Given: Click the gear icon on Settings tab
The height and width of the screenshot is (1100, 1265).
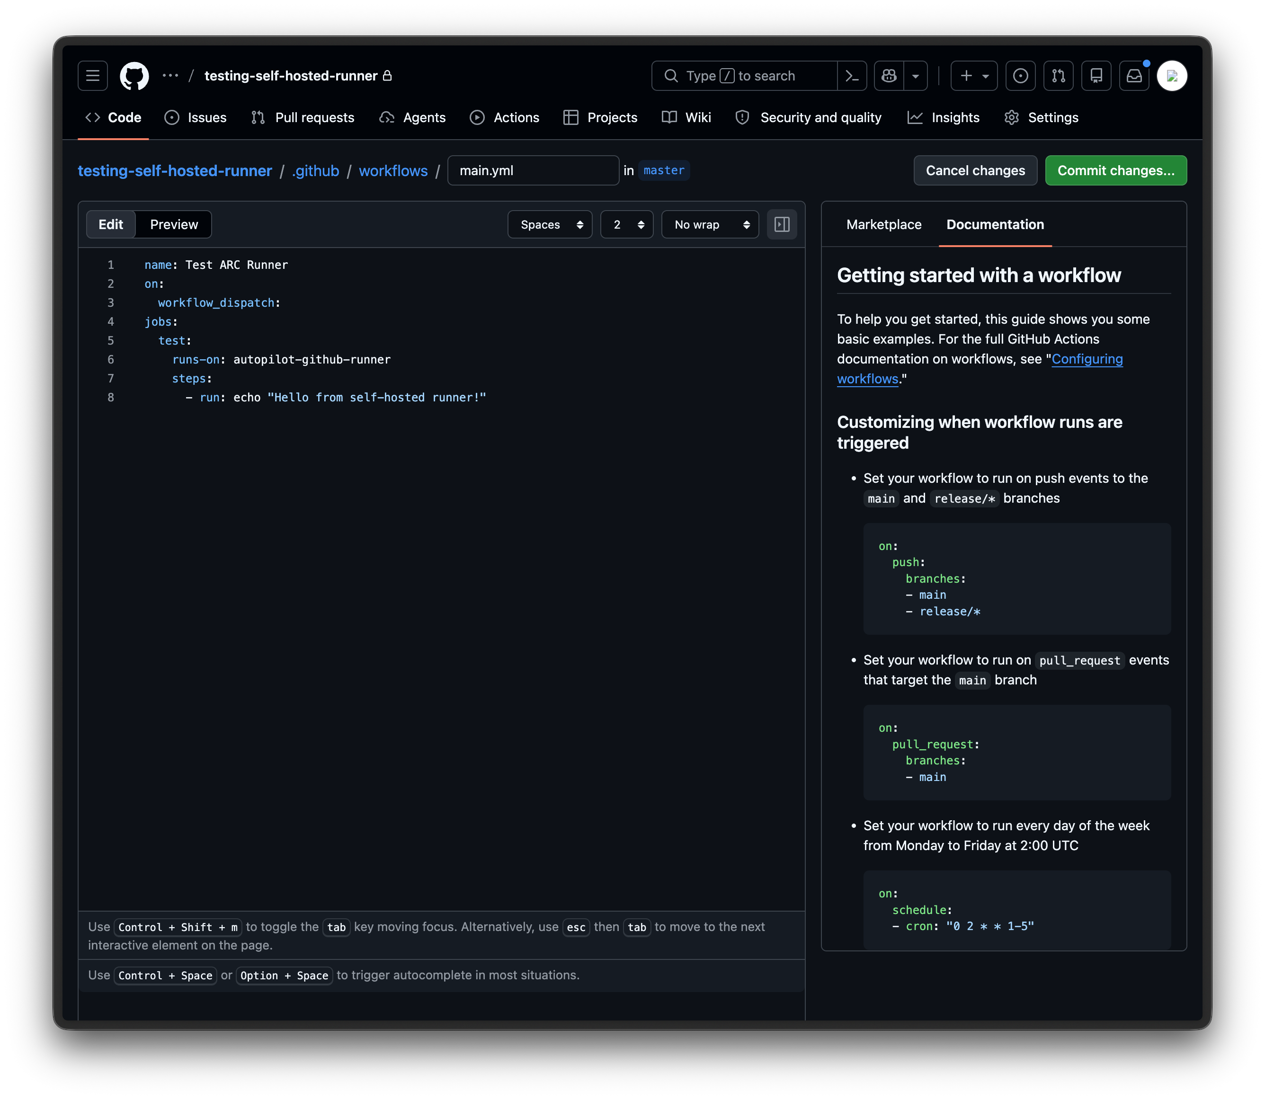Looking at the screenshot, I should [1011, 117].
